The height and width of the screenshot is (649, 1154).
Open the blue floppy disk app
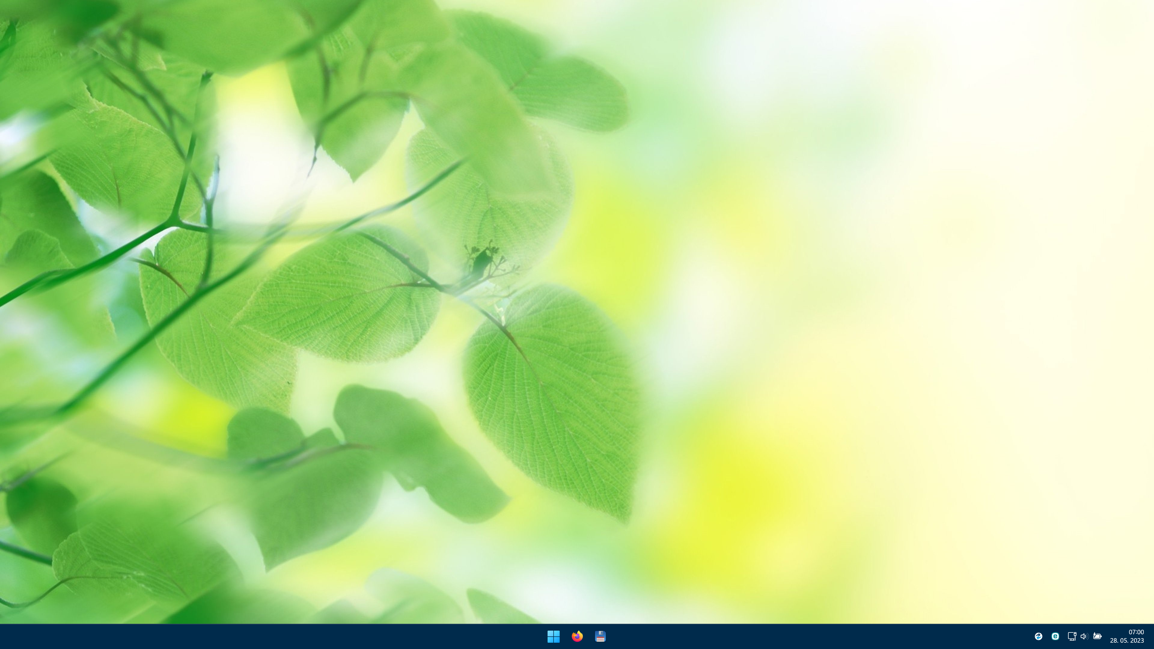600,636
